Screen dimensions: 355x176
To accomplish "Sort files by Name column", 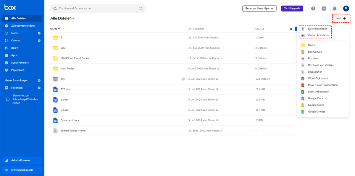I will pyautogui.click(x=55, y=29).
